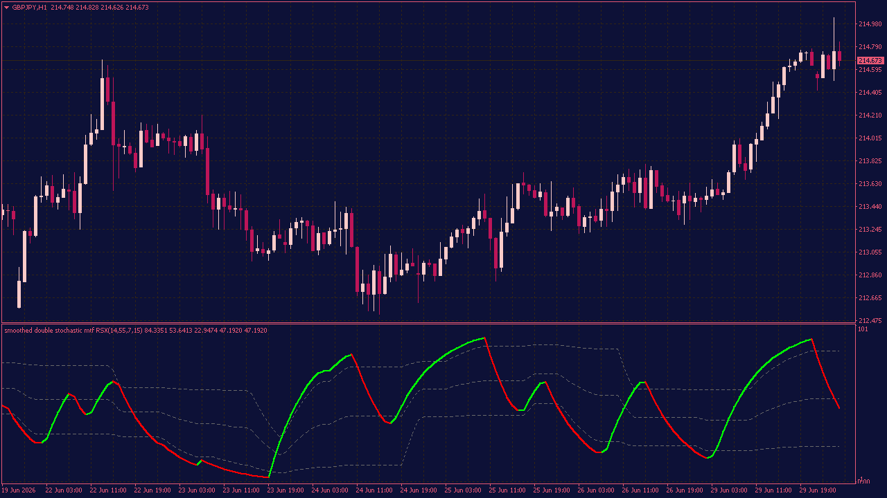887x498 pixels.
Task: Click the 22 Jun 11:00 time label
Action: (108, 490)
